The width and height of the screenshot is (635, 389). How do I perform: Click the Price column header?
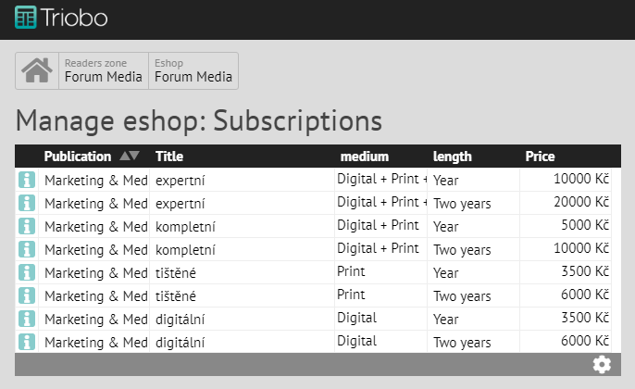click(540, 157)
